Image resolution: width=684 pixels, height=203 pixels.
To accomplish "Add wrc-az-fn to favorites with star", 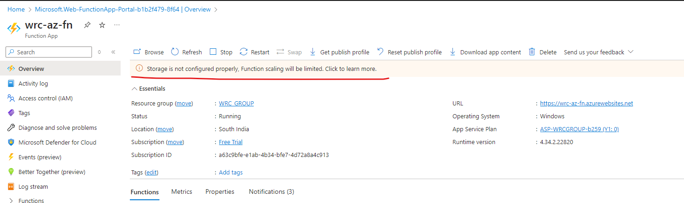I will tap(102, 25).
